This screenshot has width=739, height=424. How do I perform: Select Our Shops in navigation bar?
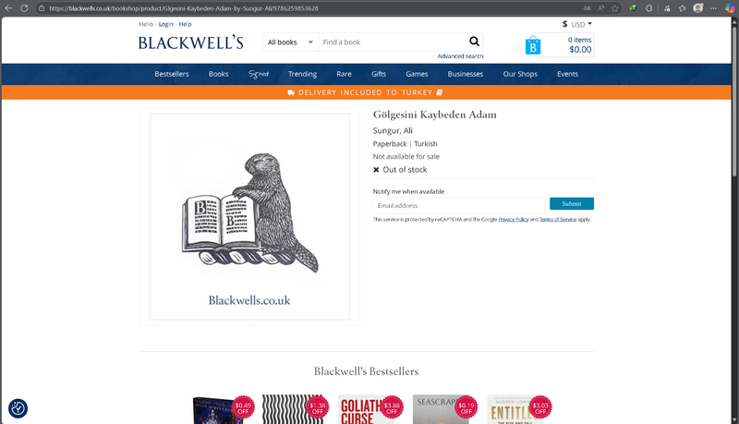point(520,74)
